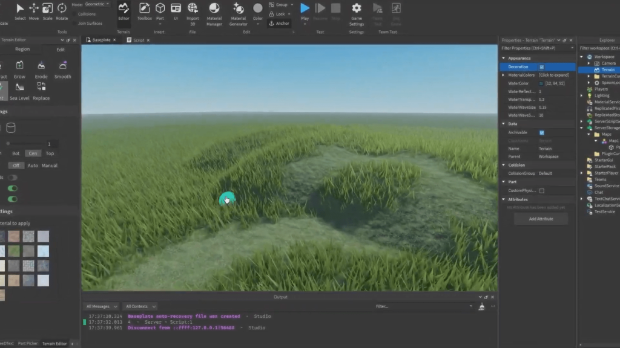Viewport: 620px width, 348px height.
Task: Toggle the CustomPhysicalProperties checkbox
Action: point(542,190)
